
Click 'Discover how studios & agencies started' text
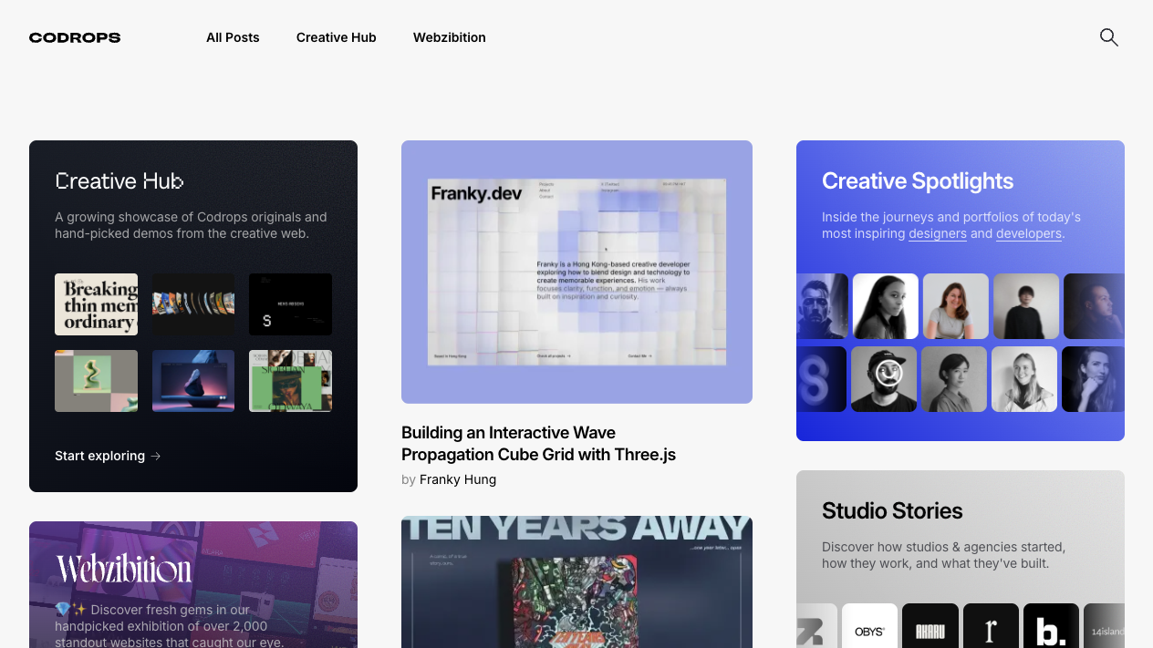point(943,555)
